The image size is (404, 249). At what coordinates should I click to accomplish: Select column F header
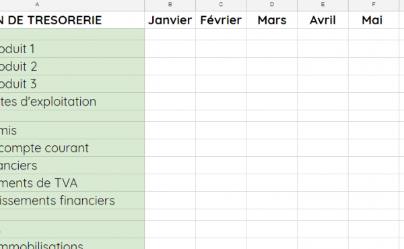coord(374,5)
